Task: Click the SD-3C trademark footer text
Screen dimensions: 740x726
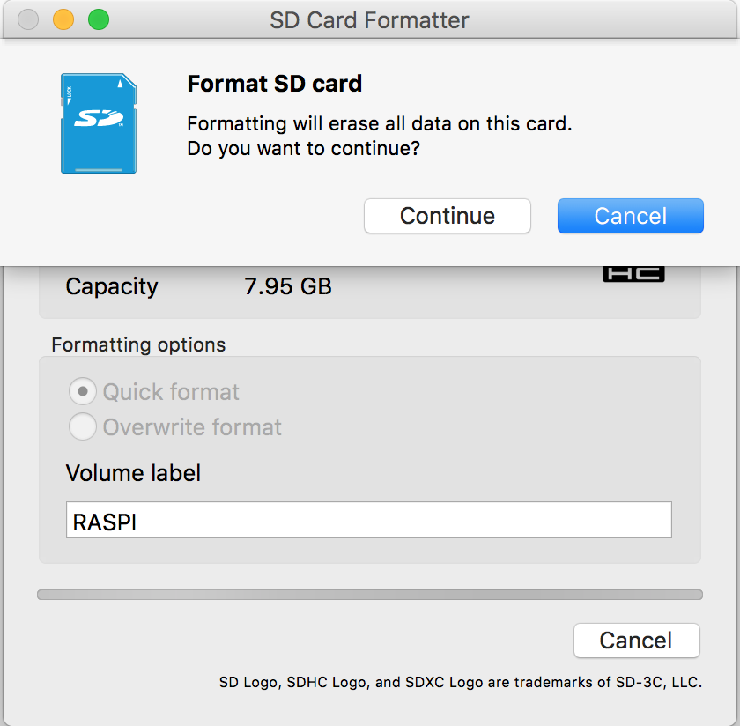Action: coord(460,682)
